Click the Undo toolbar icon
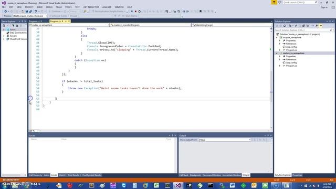The height and width of the screenshot is (189, 336). click(x=36, y=12)
